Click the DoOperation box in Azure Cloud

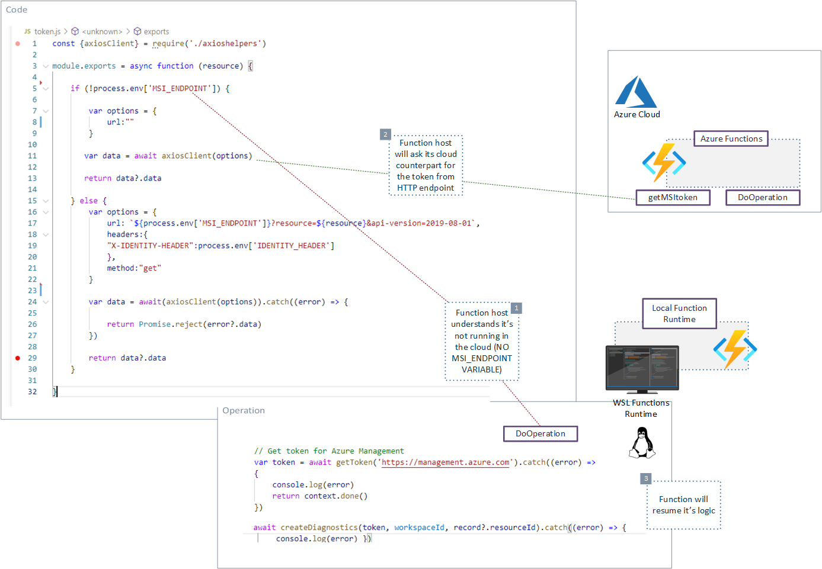click(x=763, y=198)
